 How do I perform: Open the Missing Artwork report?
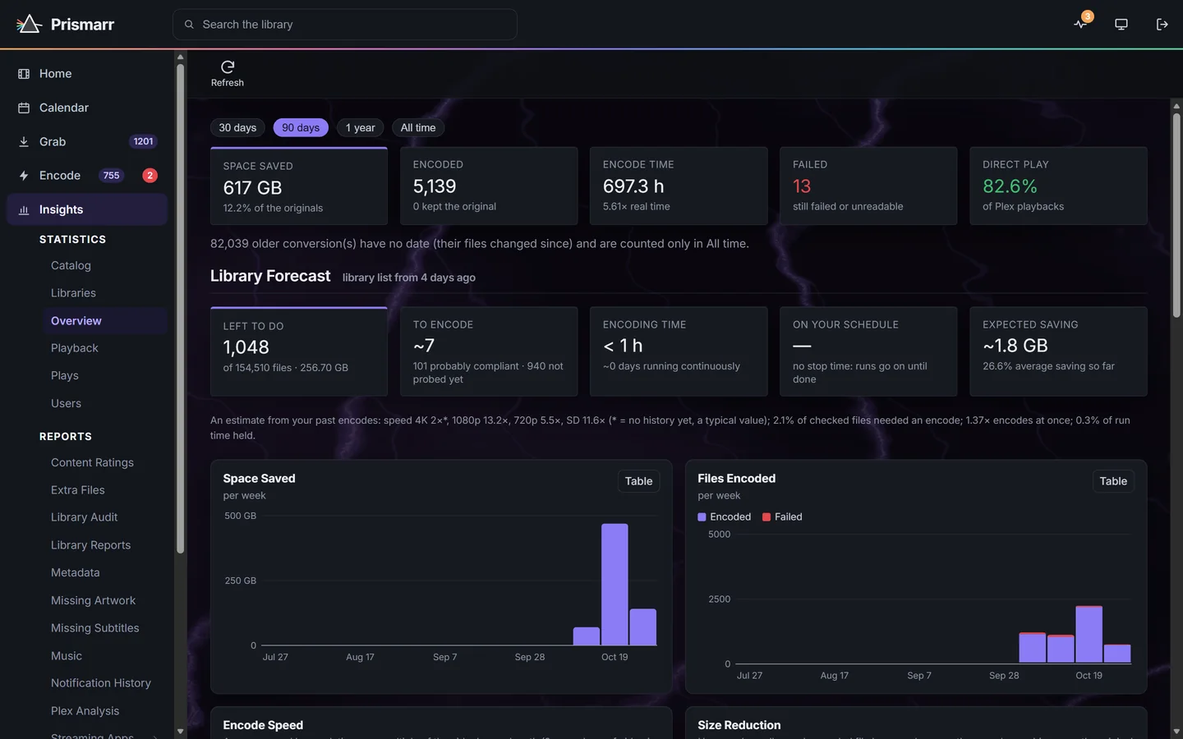[x=93, y=600]
